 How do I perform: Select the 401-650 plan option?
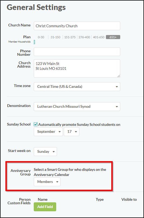click(x=99, y=37)
